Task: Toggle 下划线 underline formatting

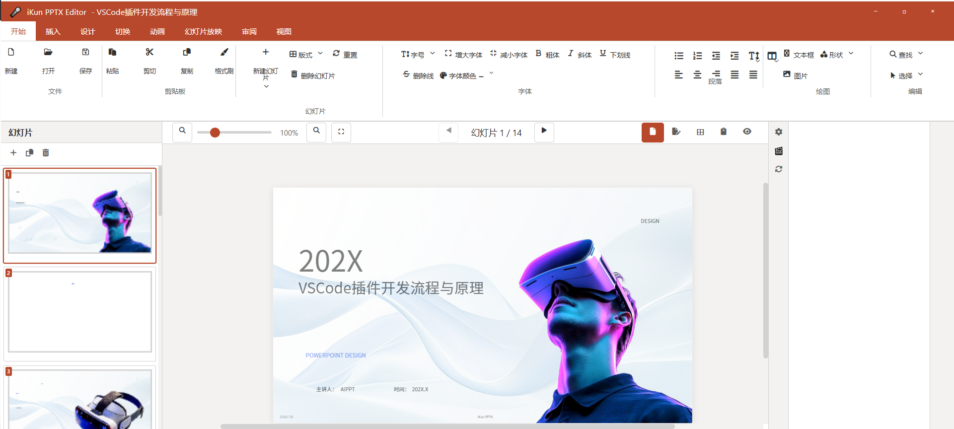Action: point(615,54)
